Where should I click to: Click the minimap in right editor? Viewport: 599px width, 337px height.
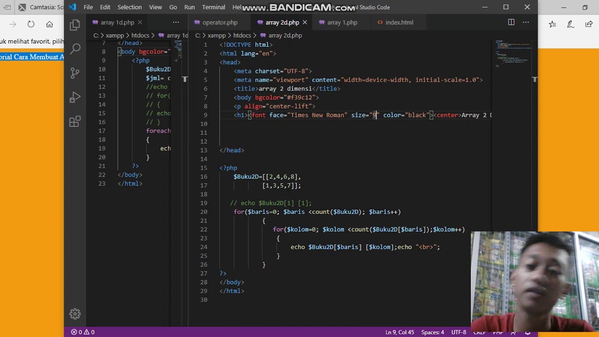pos(513,53)
